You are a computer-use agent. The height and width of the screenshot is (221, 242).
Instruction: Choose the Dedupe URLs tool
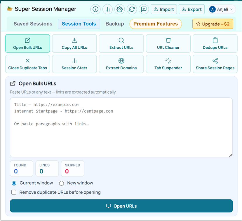pos(215,43)
